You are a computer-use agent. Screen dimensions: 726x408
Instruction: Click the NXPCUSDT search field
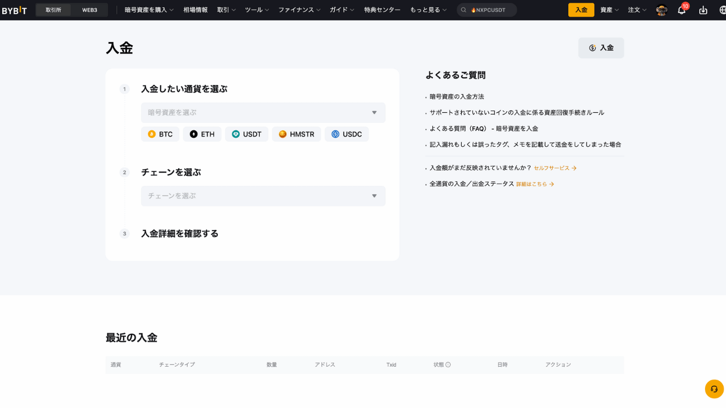(487, 10)
